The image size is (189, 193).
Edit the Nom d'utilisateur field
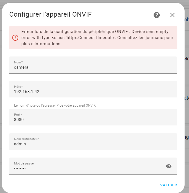tap(93, 142)
